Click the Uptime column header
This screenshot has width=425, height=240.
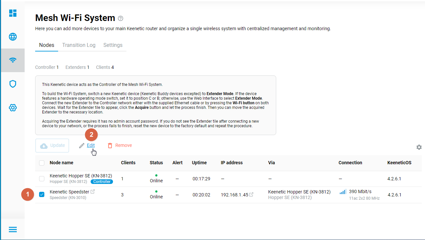point(199,163)
